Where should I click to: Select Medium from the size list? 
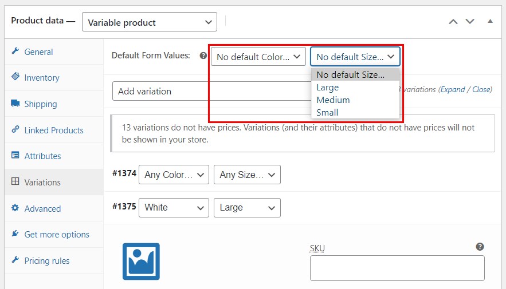pos(355,100)
